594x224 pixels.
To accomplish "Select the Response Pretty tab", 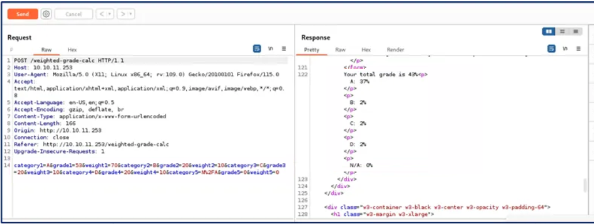I will [312, 50].
